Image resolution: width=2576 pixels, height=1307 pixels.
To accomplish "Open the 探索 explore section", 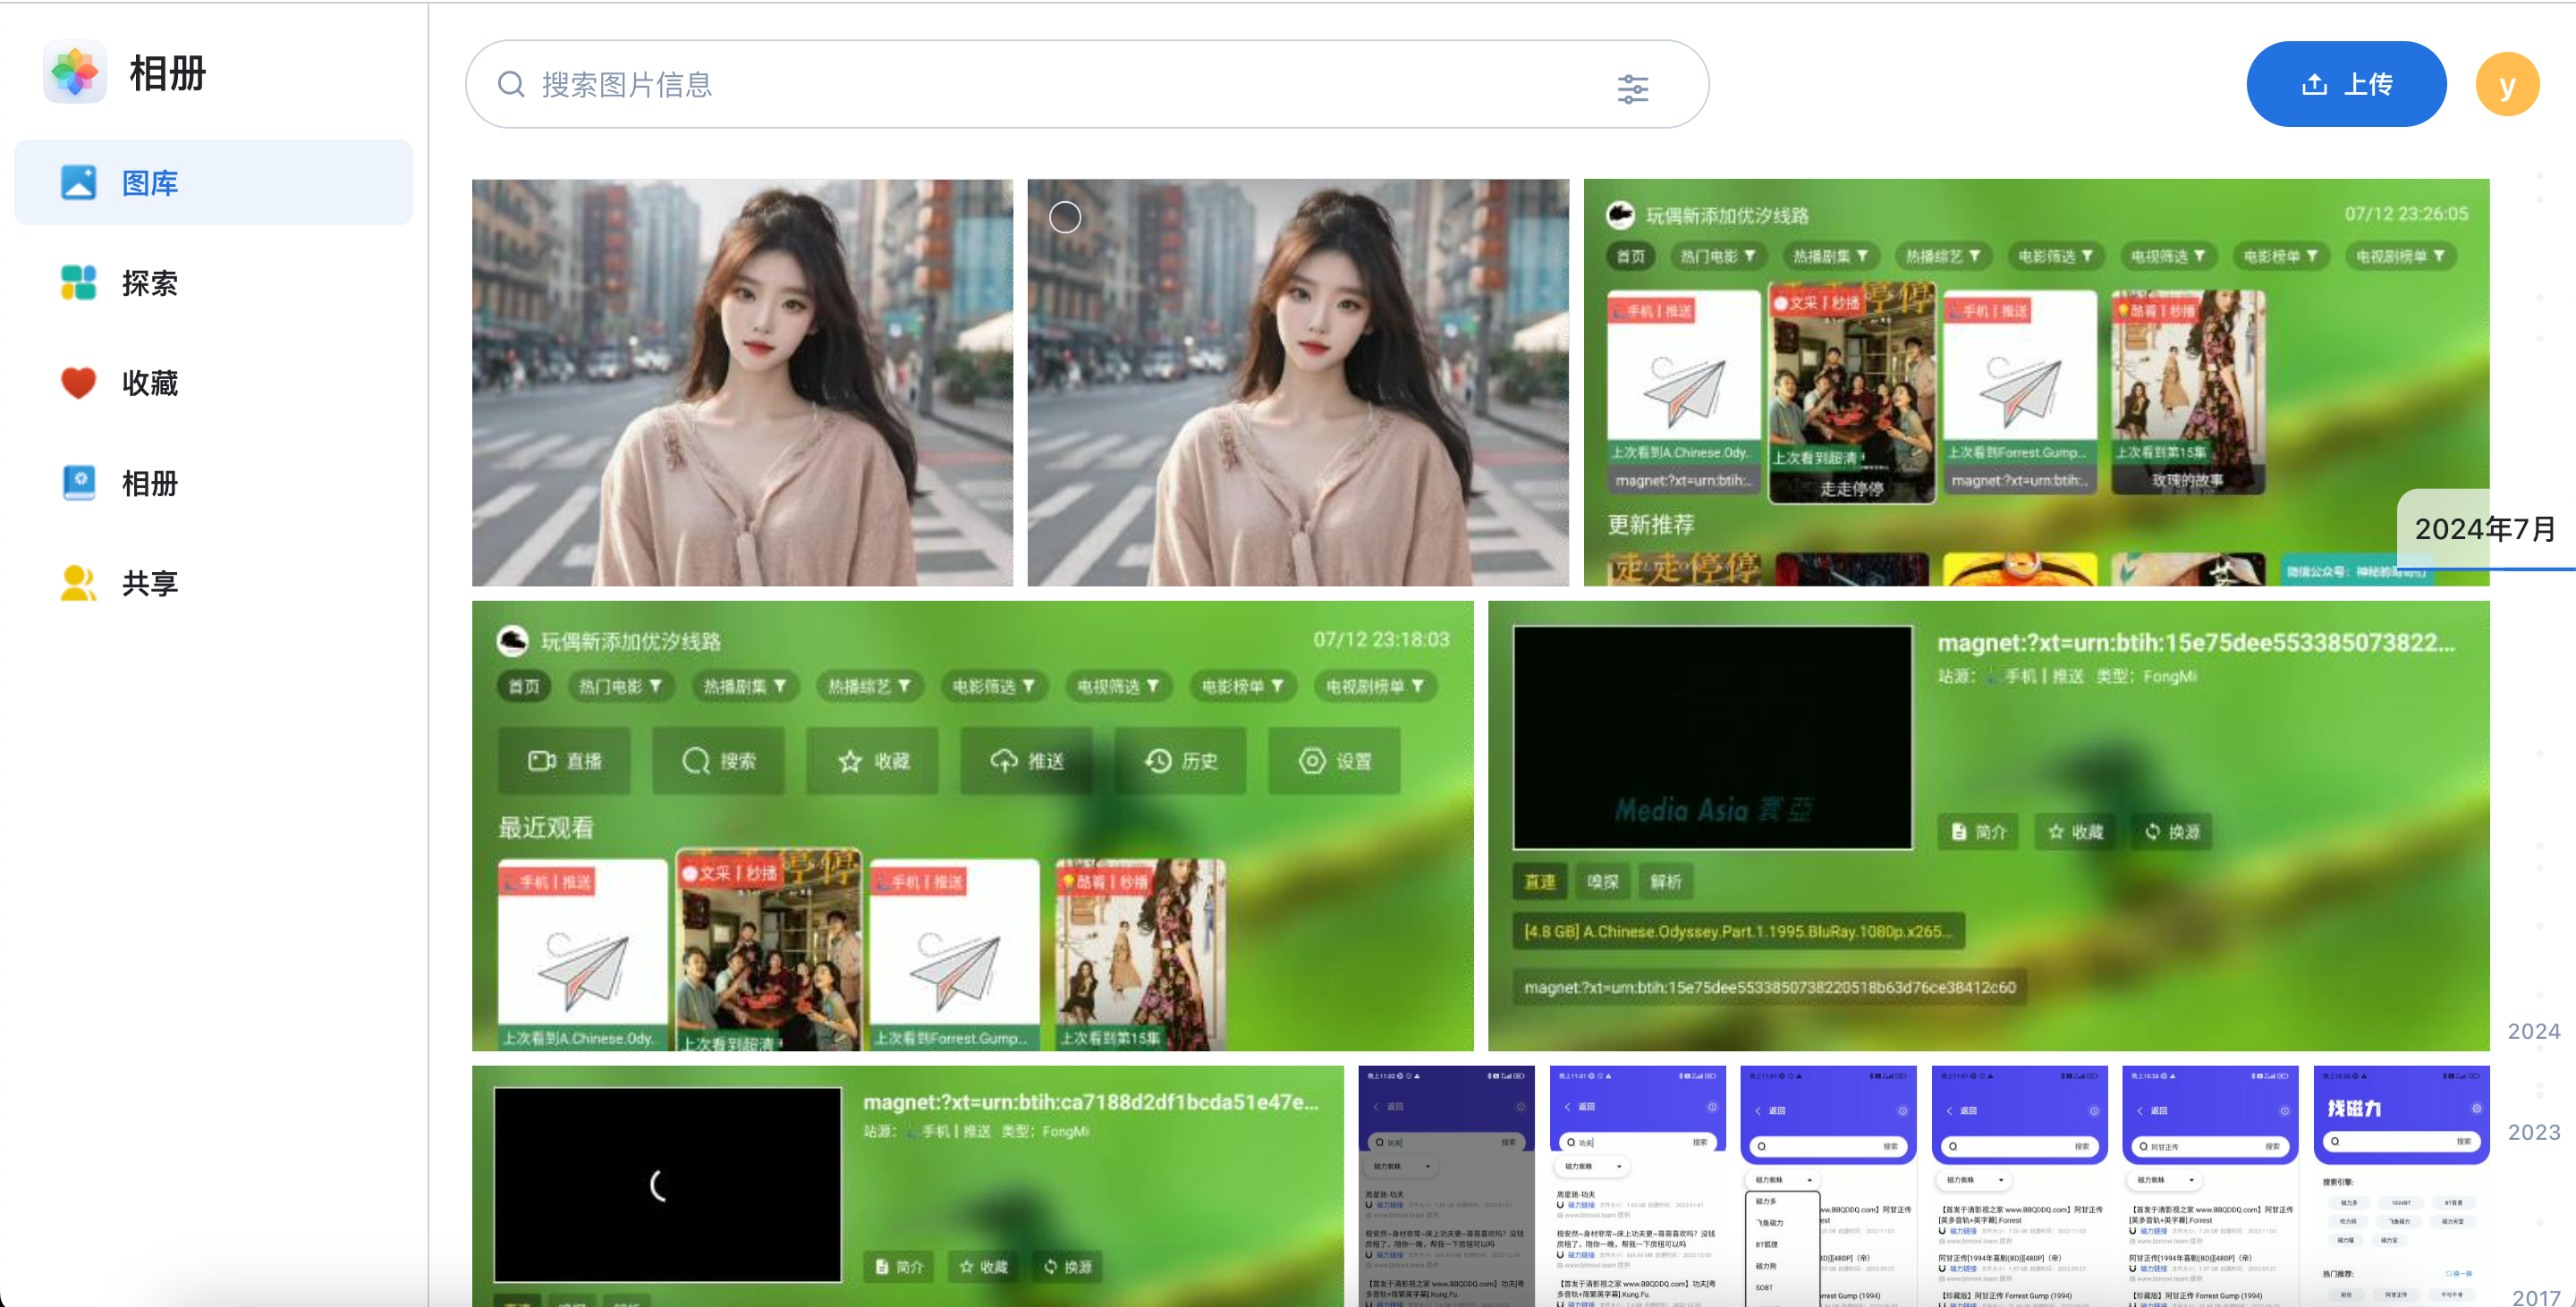I will (x=213, y=282).
